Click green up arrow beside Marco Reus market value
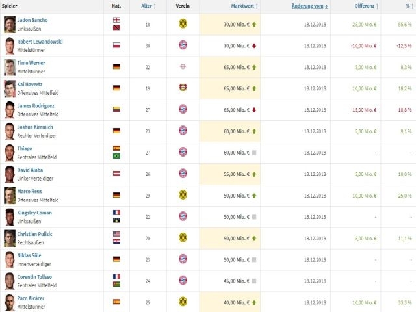 pos(254,196)
